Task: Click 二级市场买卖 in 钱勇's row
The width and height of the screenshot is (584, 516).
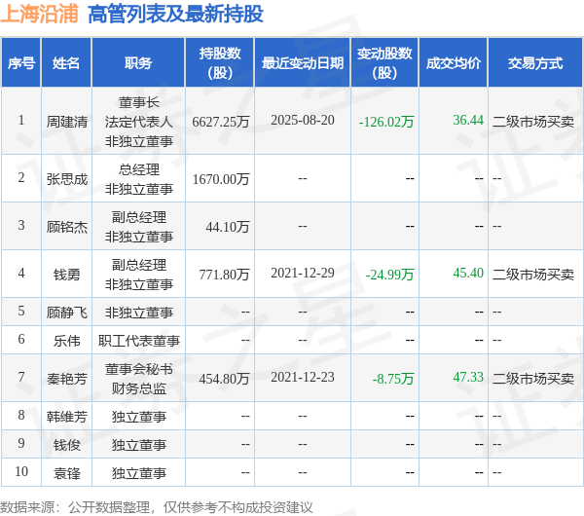Action: [533, 275]
